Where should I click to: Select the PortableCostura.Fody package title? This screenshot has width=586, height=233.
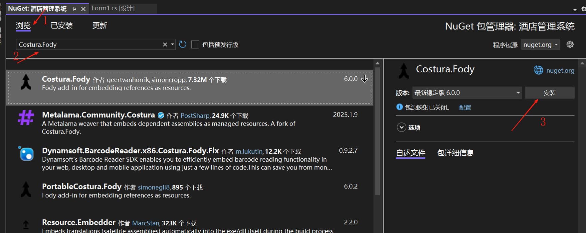(x=82, y=187)
